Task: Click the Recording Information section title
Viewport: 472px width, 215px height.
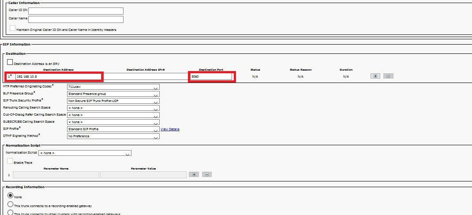Action: (25, 187)
